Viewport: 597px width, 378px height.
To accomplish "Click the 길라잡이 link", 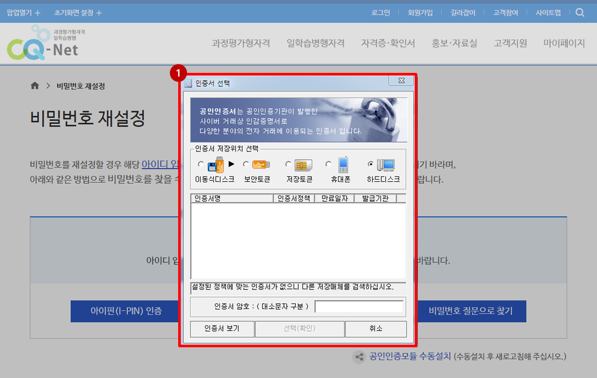I will click(463, 12).
